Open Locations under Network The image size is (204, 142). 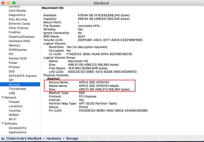(16, 106)
